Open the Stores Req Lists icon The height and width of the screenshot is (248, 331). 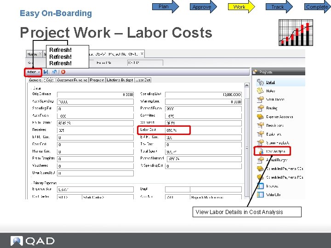260,142
